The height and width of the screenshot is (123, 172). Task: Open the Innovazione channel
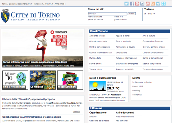pyautogui.click(x=121, y=52)
